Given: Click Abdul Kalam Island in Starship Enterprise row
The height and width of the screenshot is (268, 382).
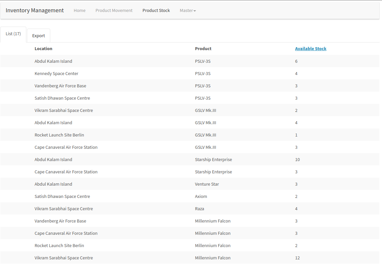Looking at the screenshot, I should [53, 159].
